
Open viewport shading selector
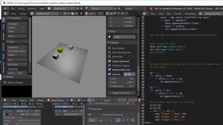coord(72,100)
